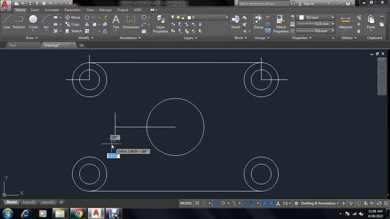390x219 pixels.
Task: Open Layer Properties manager
Action: pyautogui.click(x=160, y=24)
